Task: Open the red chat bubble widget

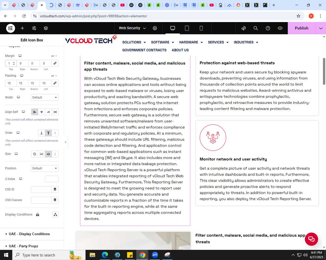Action: [x=311, y=239]
